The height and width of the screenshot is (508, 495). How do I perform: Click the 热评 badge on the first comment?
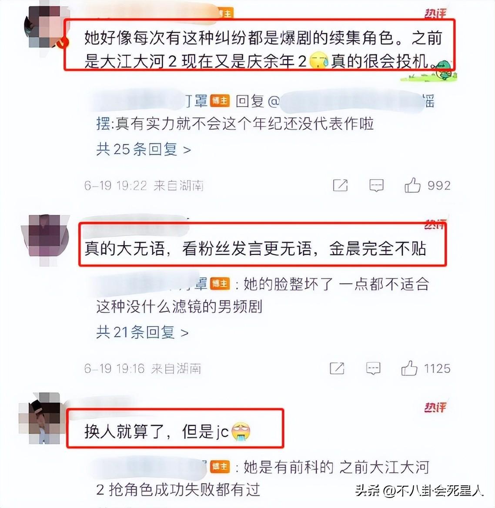(435, 13)
